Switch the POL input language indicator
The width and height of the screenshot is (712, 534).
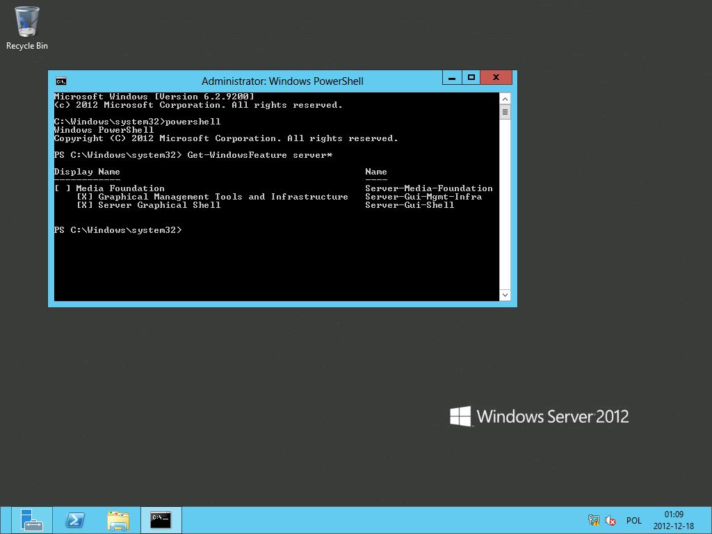pos(634,520)
